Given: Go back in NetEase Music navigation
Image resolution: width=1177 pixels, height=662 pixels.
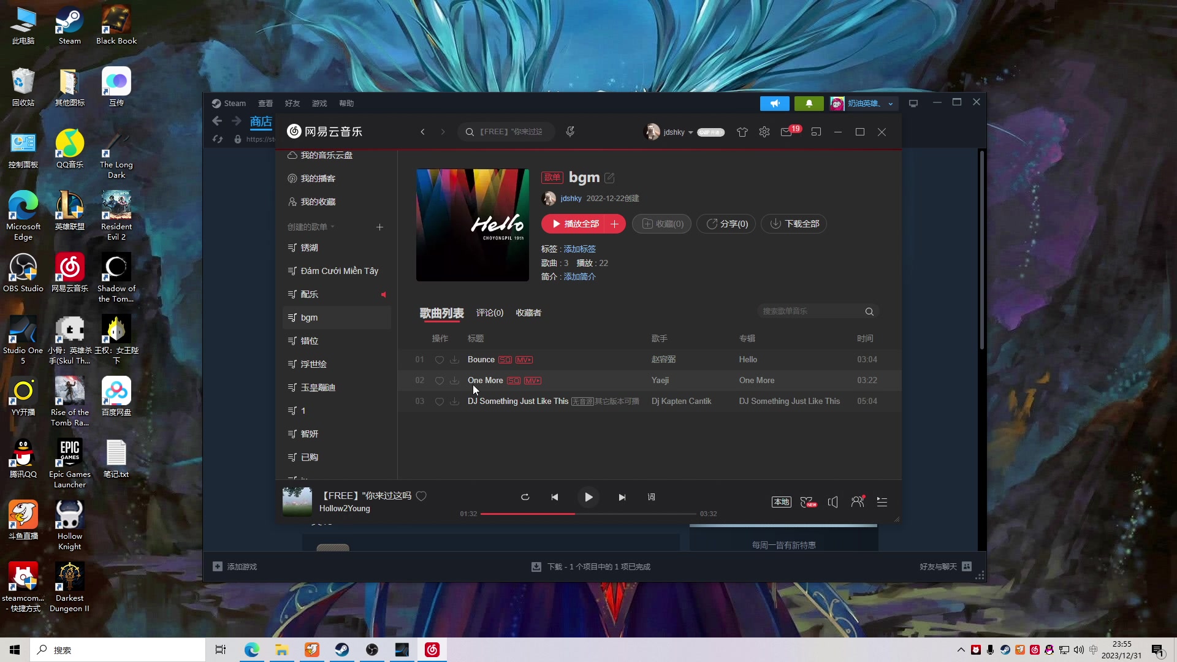Looking at the screenshot, I should [x=422, y=132].
